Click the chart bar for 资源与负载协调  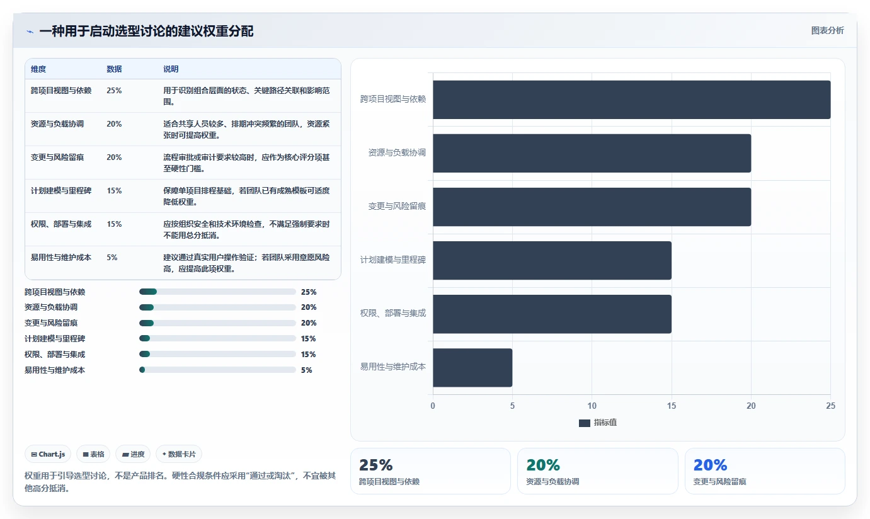pyautogui.click(x=592, y=153)
